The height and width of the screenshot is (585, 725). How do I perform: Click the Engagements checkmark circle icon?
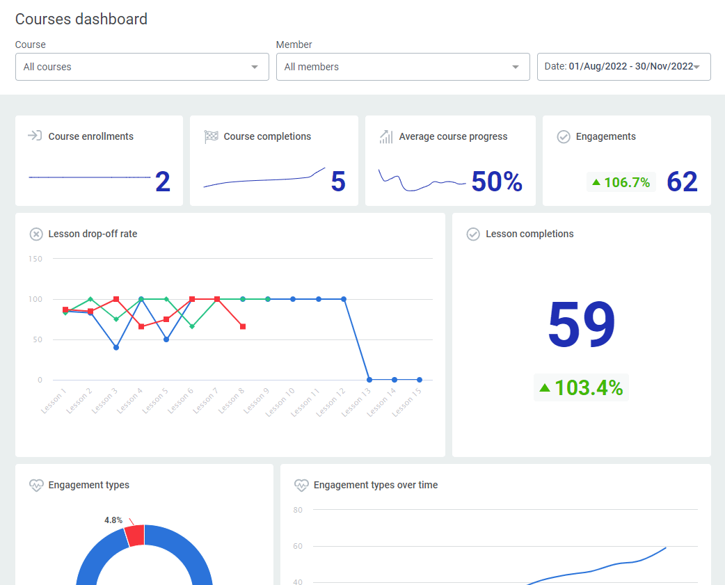coord(564,137)
